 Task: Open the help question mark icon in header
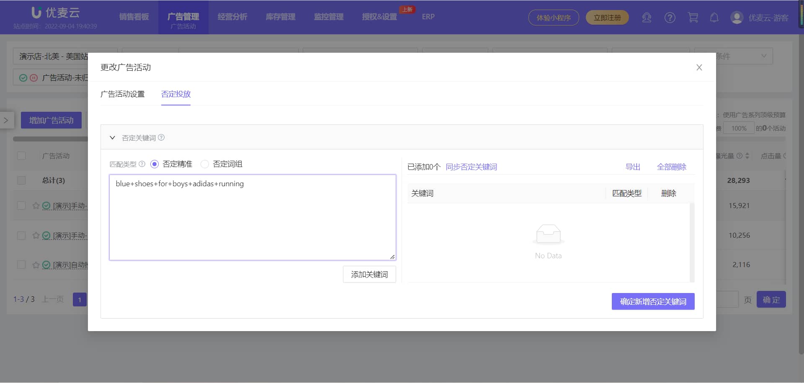click(x=670, y=18)
